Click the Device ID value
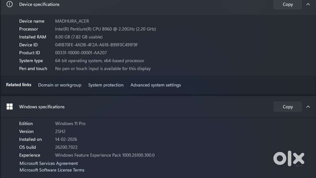316x178 pixels. pyautogui.click(x=96, y=45)
